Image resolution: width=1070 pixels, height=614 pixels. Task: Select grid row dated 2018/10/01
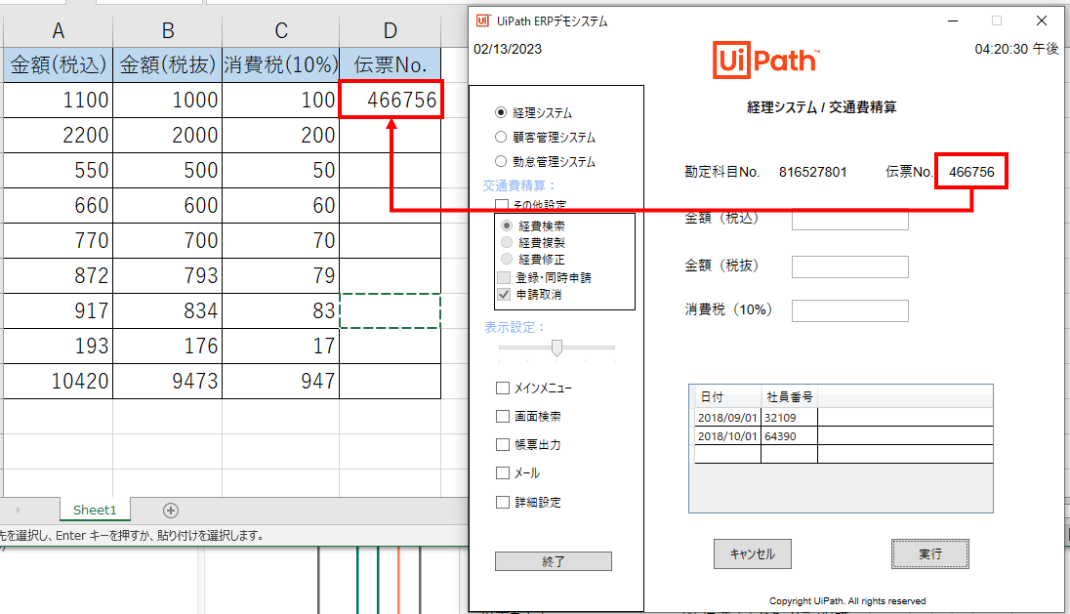pos(844,436)
